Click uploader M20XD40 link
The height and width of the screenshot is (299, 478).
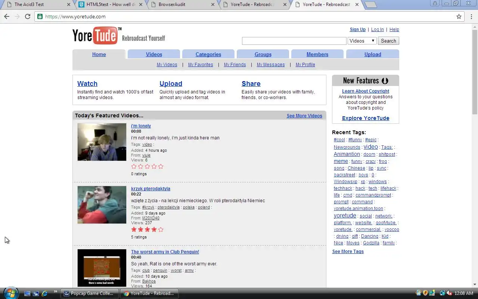click(151, 218)
